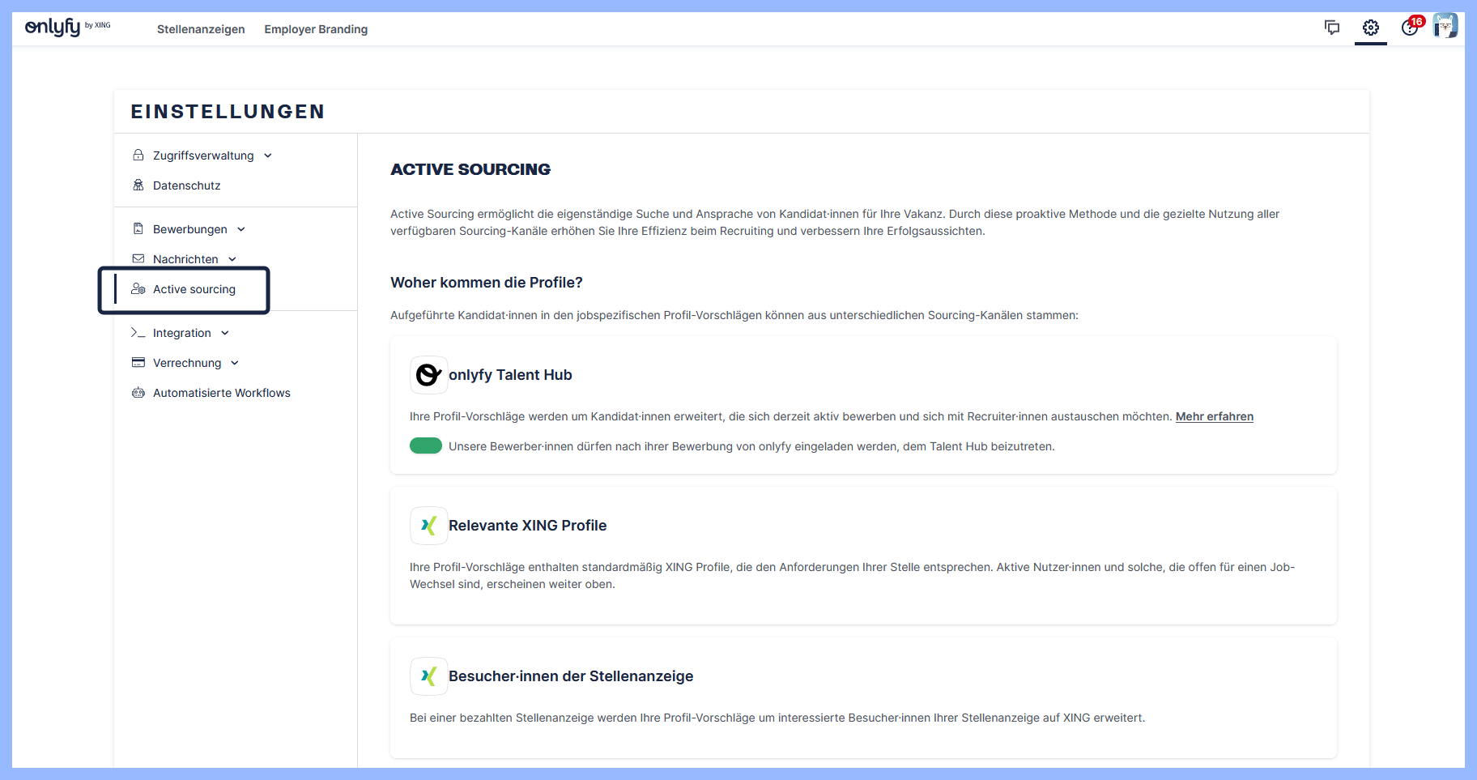Select the Datenschutz detective icon
1477x780 pixels.
(x=138, y=185)
